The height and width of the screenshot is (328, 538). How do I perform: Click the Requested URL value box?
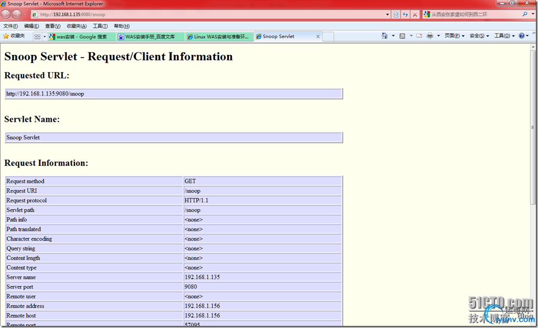174,94
